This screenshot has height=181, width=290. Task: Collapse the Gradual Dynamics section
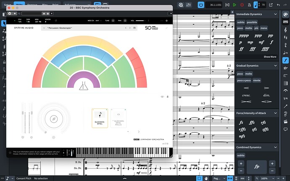[275, 66]
